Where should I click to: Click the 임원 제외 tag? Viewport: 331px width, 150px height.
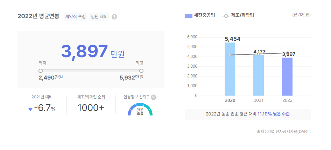pos(99,16)
